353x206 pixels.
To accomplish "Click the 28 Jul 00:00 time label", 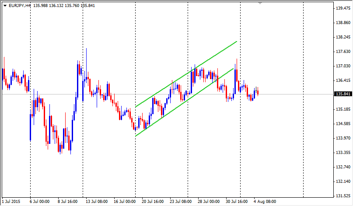I will point(209,202).
